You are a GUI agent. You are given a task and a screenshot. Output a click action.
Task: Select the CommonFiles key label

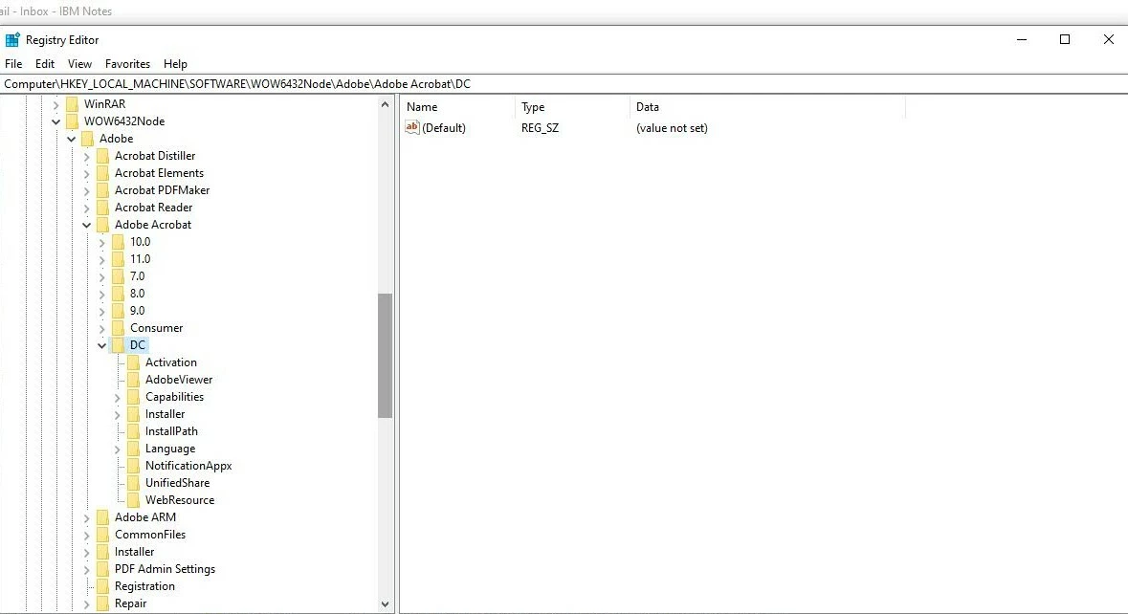(x=149, y=535)
